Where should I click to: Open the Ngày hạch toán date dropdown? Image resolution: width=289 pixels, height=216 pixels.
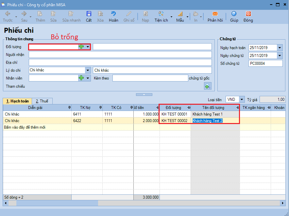[x=280, y=48]
